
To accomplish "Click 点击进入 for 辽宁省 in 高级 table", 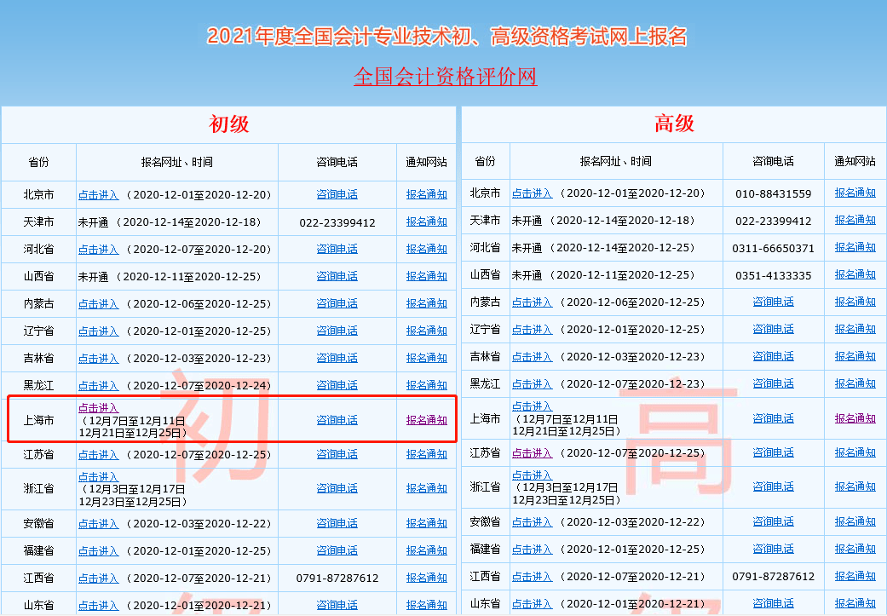I will pos(533,330).
